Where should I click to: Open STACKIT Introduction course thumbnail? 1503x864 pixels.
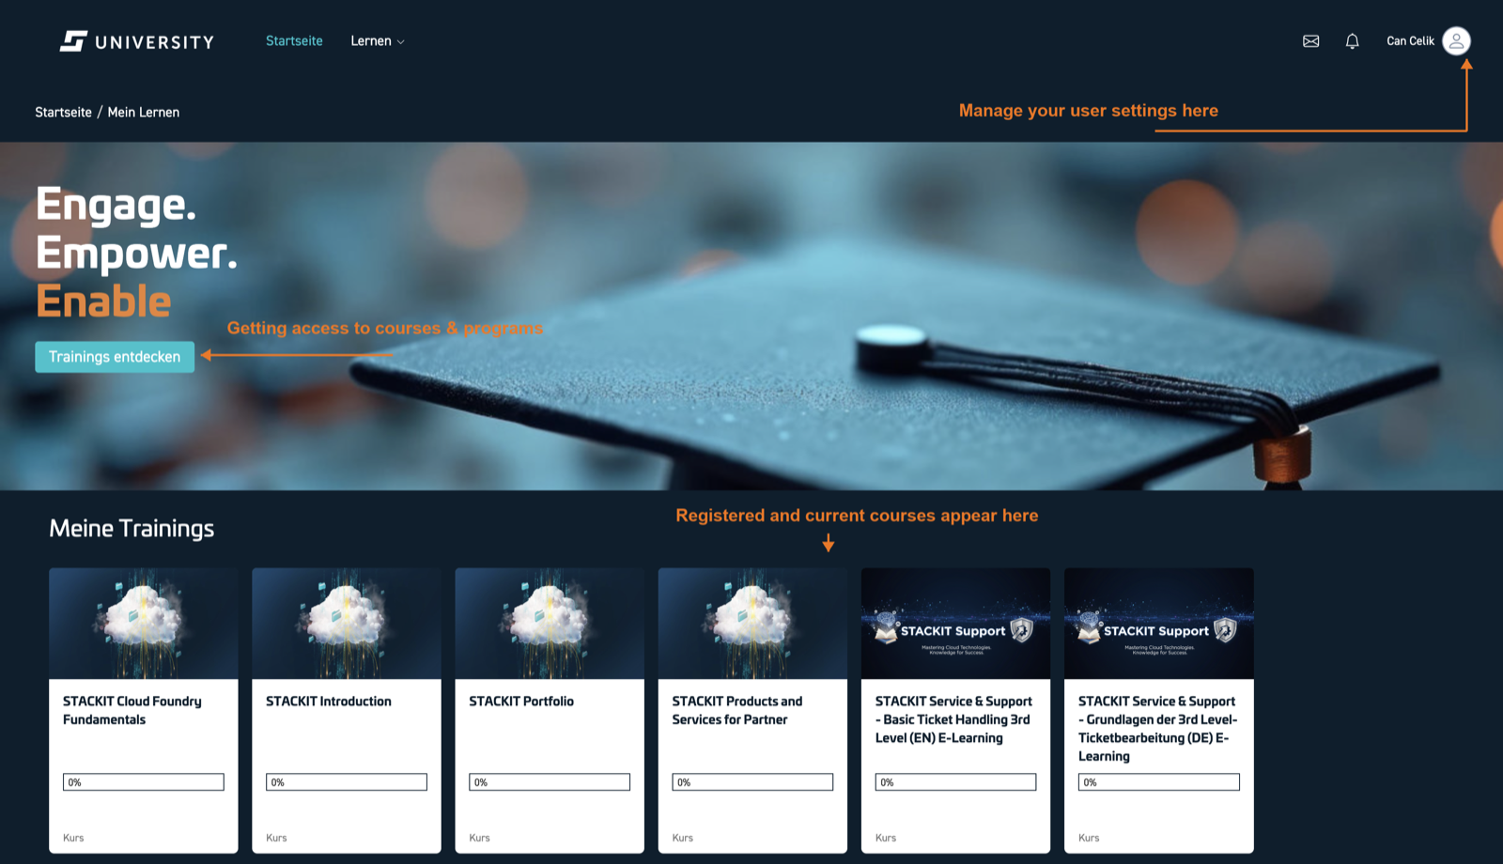pyautogui.click(x=347, y=624)
